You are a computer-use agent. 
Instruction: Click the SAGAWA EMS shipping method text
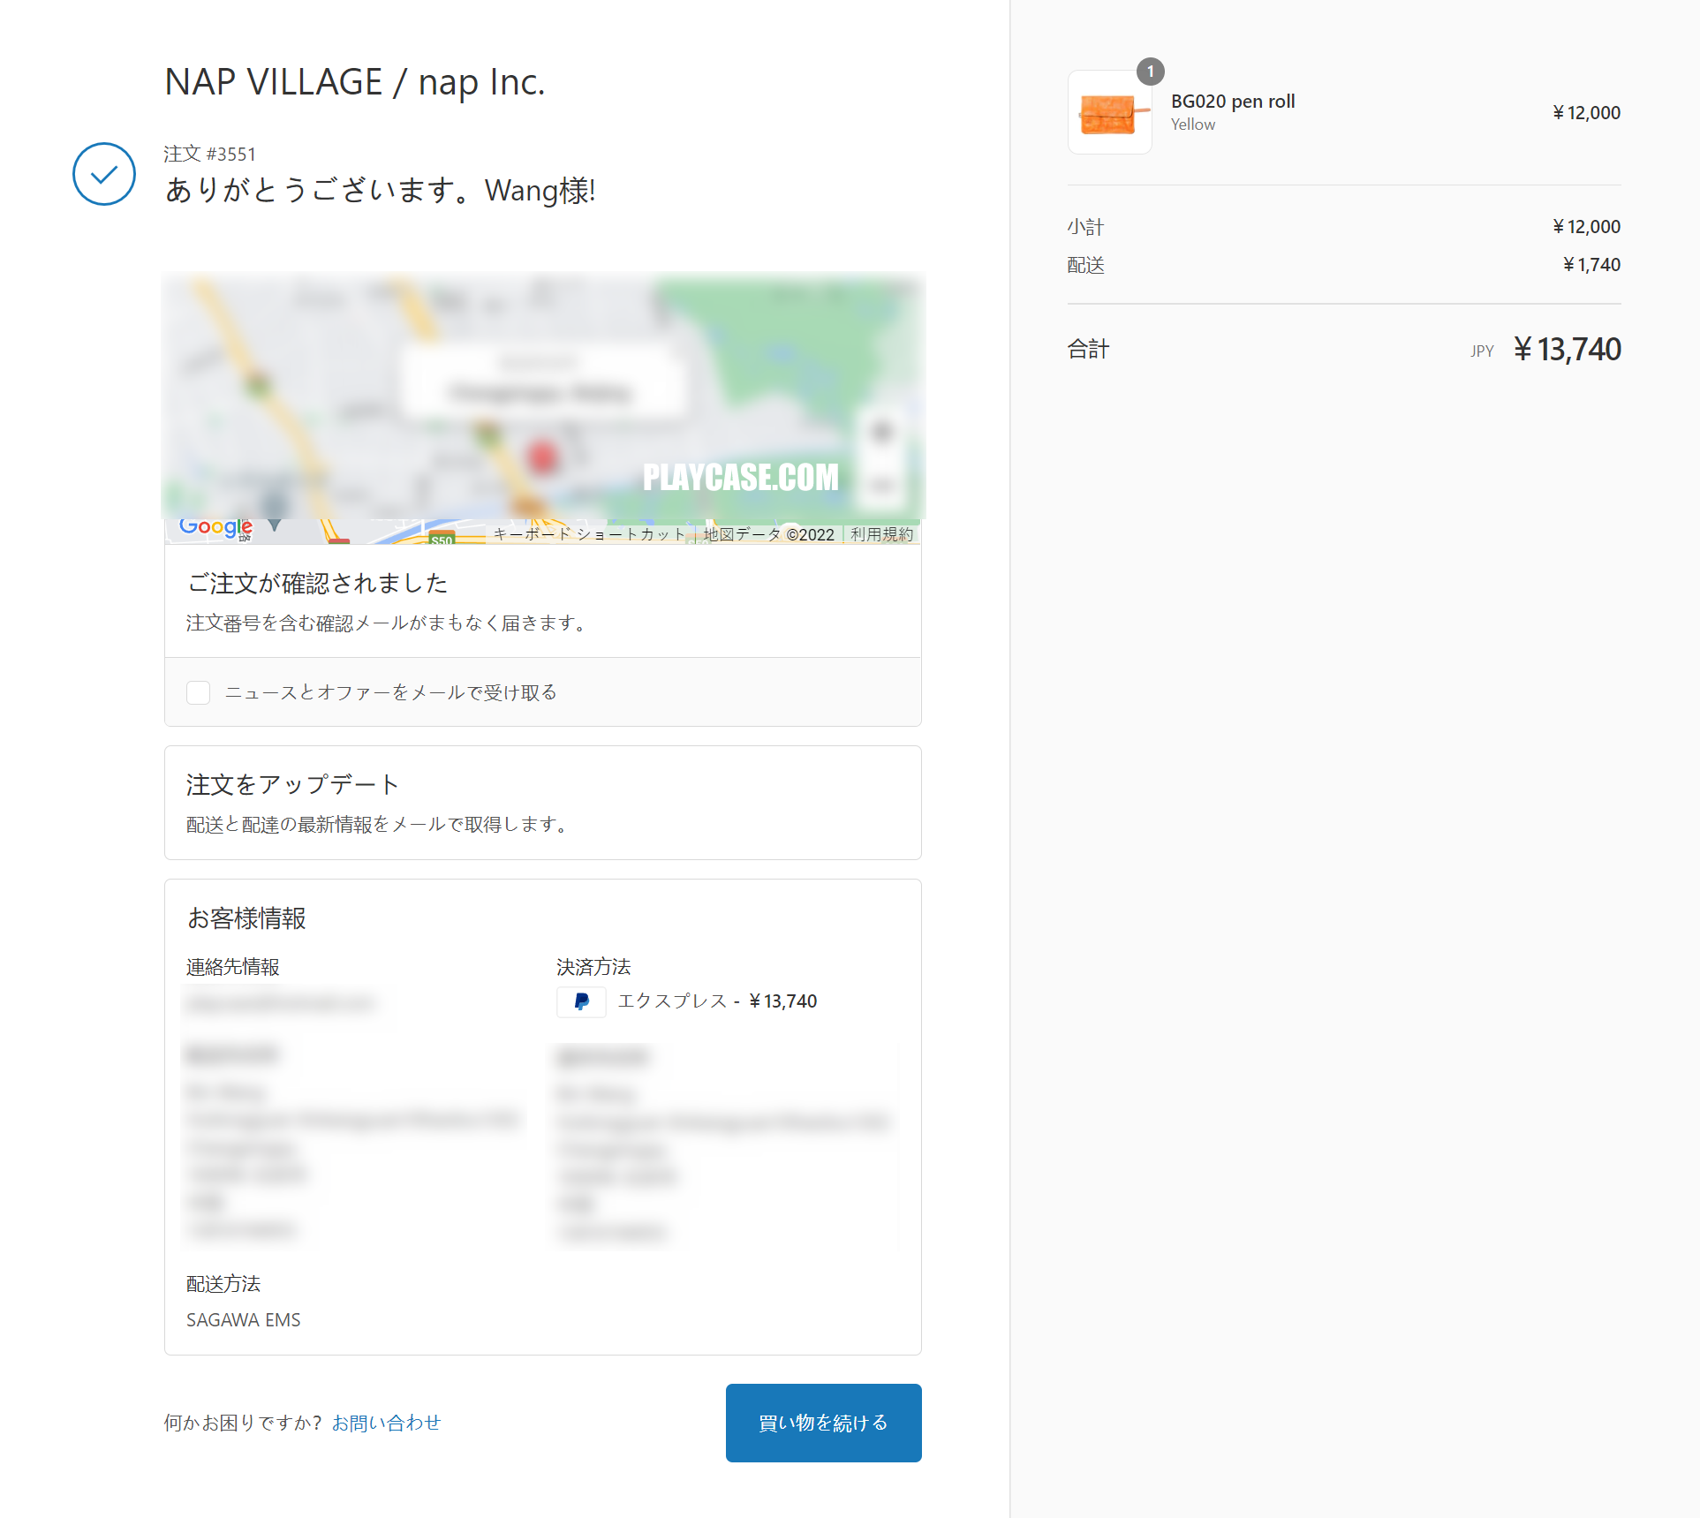(244, 1320)
